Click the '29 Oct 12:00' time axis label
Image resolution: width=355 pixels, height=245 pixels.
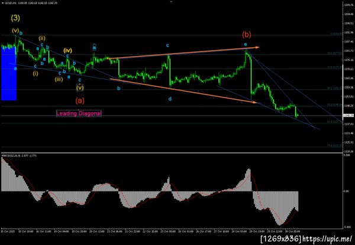[275, 231]
